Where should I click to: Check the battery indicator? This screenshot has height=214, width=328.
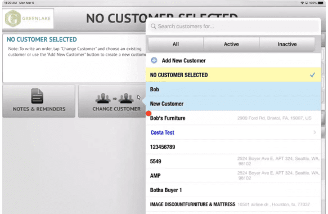[x=320, y=3]
